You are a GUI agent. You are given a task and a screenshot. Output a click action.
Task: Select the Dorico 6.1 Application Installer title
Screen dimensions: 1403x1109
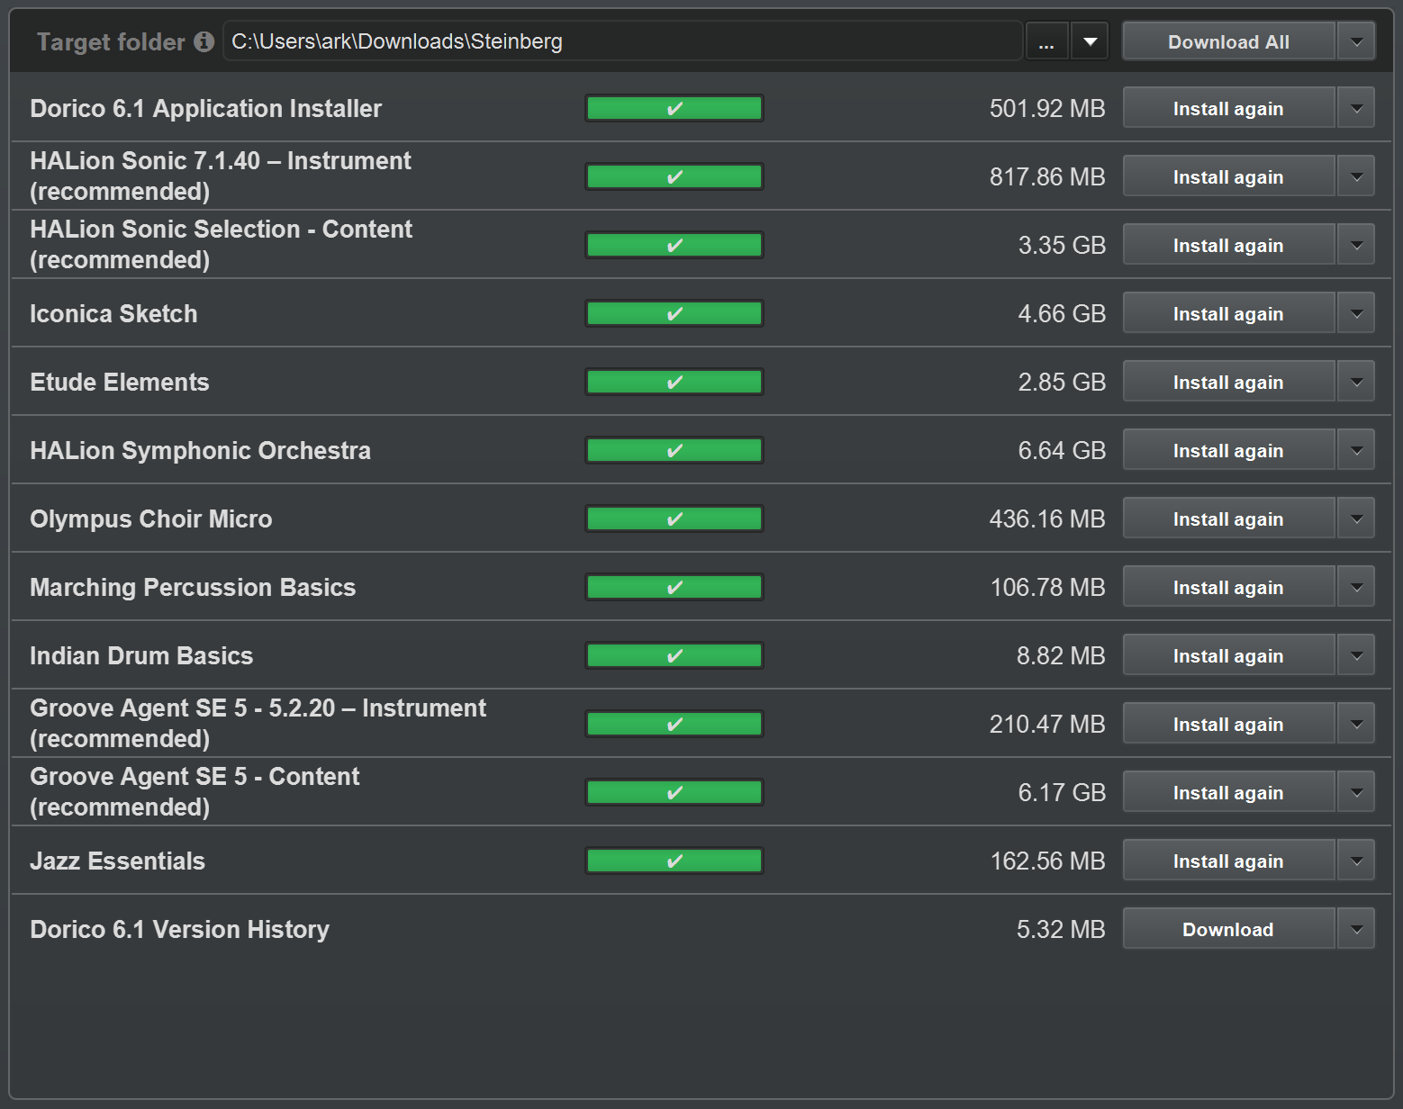pyautogui.click(x=206, y=109)
